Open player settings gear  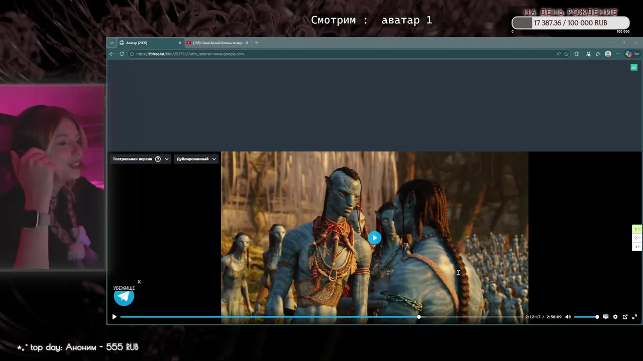point(615,317)
